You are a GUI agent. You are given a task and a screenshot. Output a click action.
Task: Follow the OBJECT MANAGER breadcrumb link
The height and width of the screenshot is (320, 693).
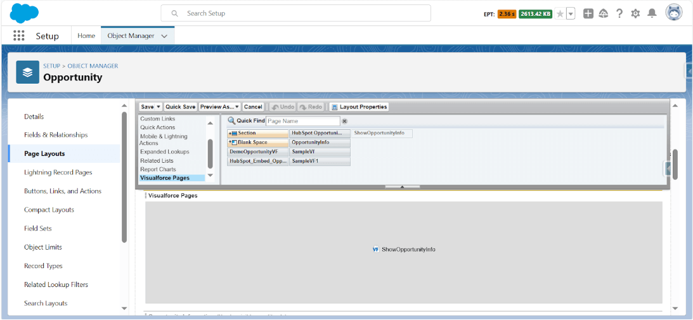pyautogui.click(x=93, y=66)
